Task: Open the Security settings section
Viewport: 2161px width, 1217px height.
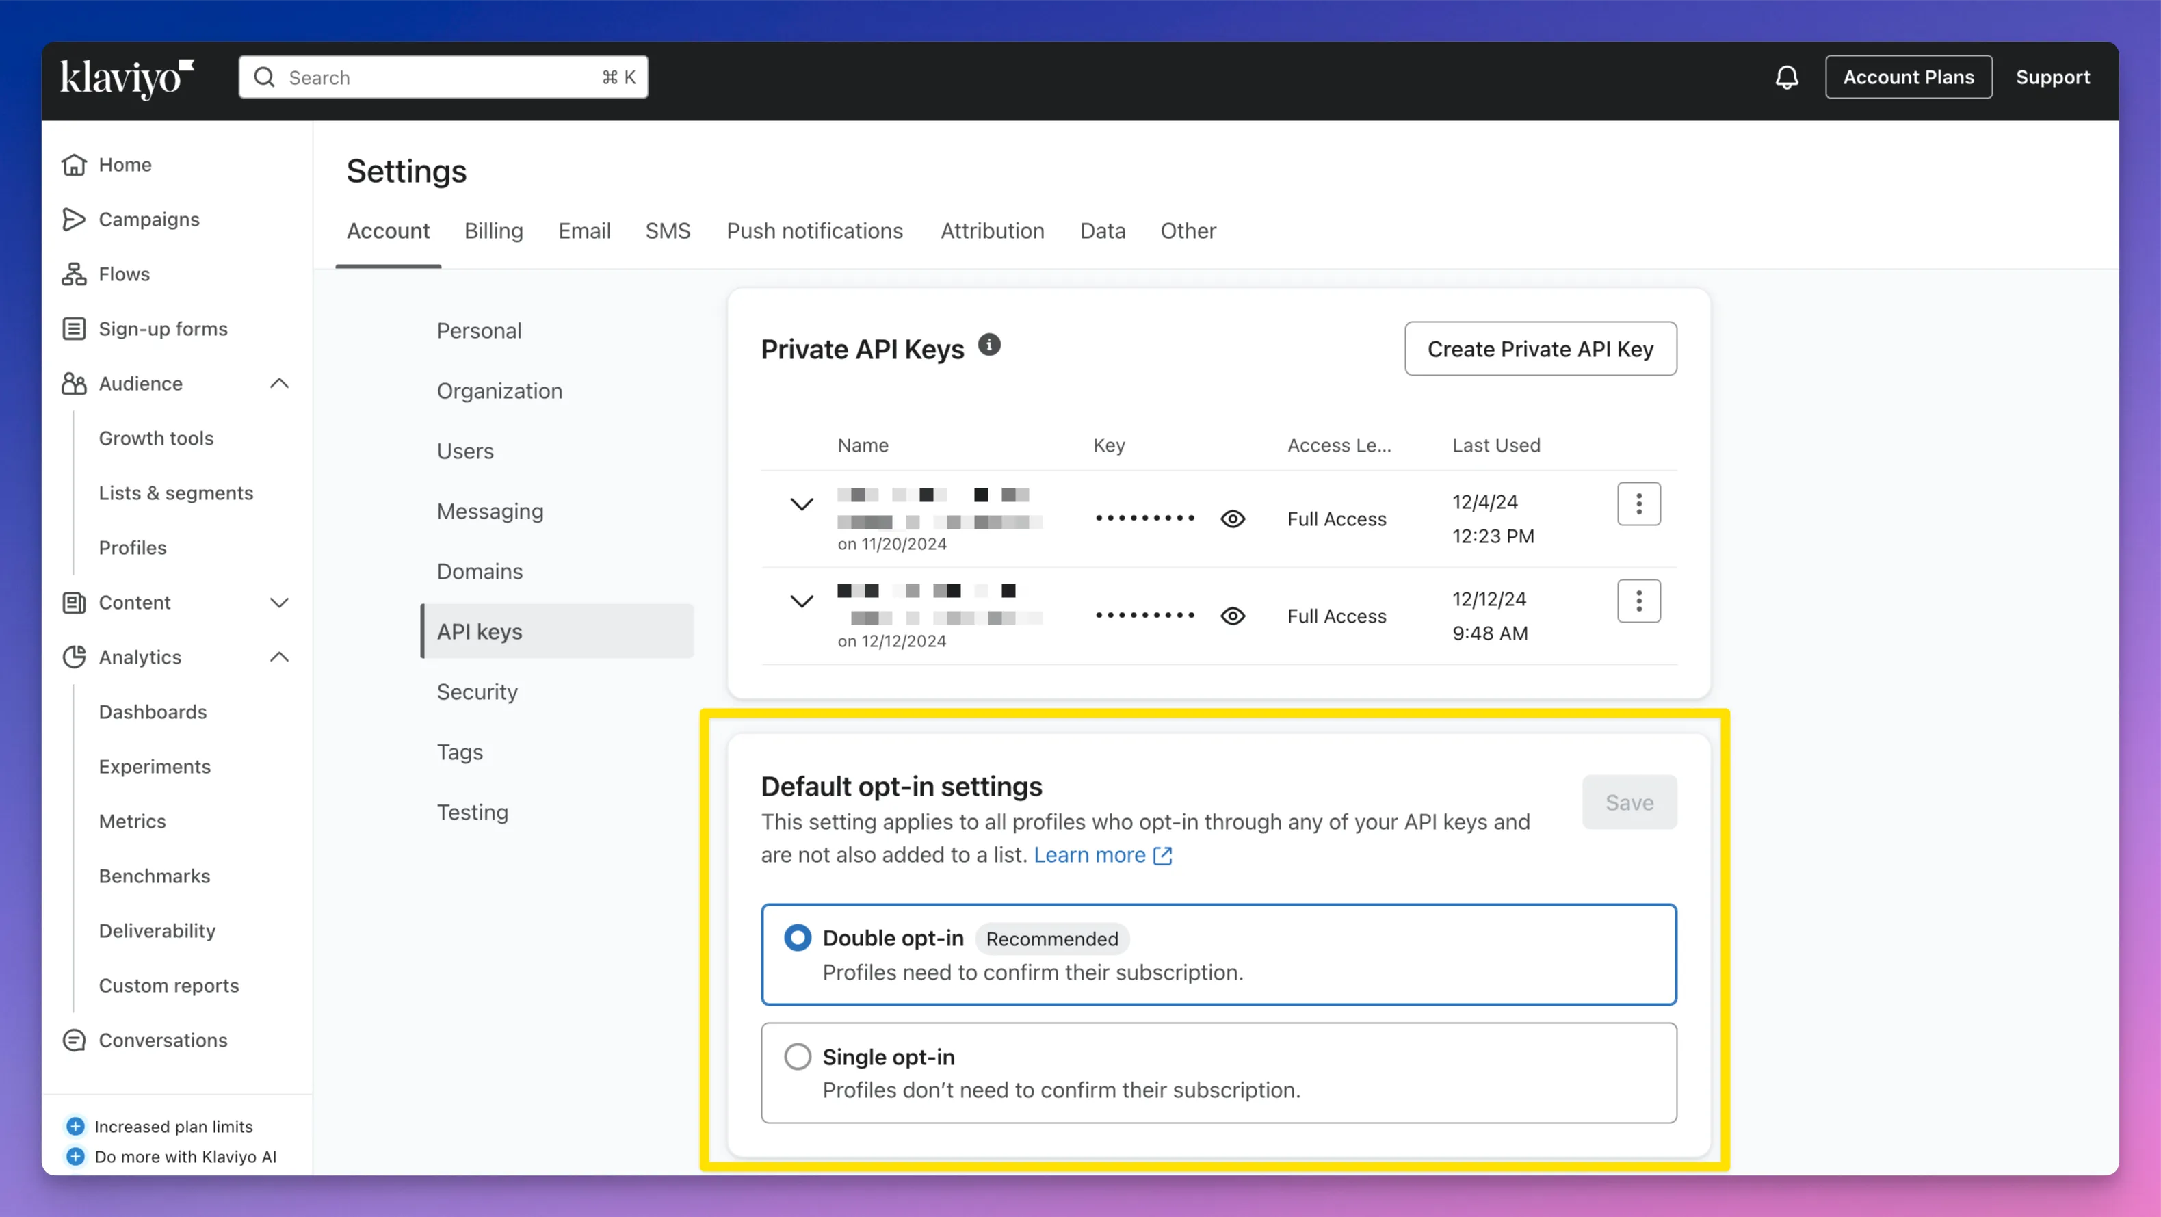Action: [477, 692]
